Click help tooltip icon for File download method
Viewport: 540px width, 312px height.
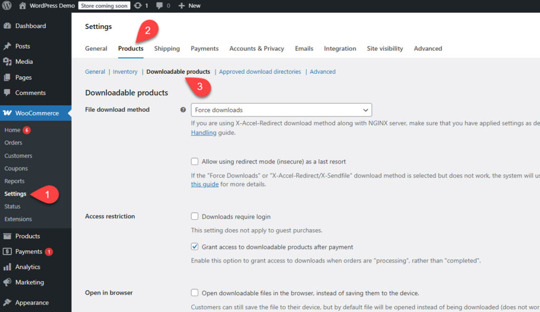click(x=183, y=110)
